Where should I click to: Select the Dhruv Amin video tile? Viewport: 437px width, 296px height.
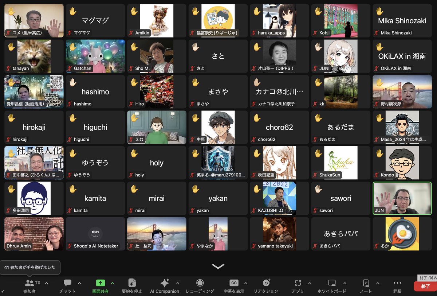coord(34,234)
